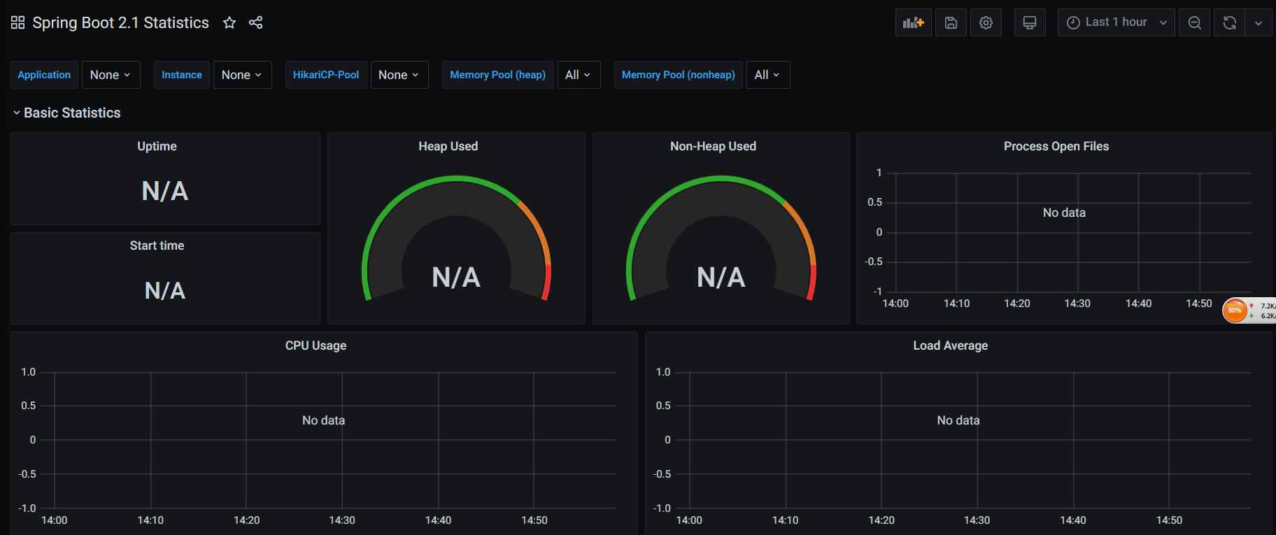Share the dashboard via share icon
Viewport: 1276px width, 535px height.
pyautogui.click(x=256, y=23)
